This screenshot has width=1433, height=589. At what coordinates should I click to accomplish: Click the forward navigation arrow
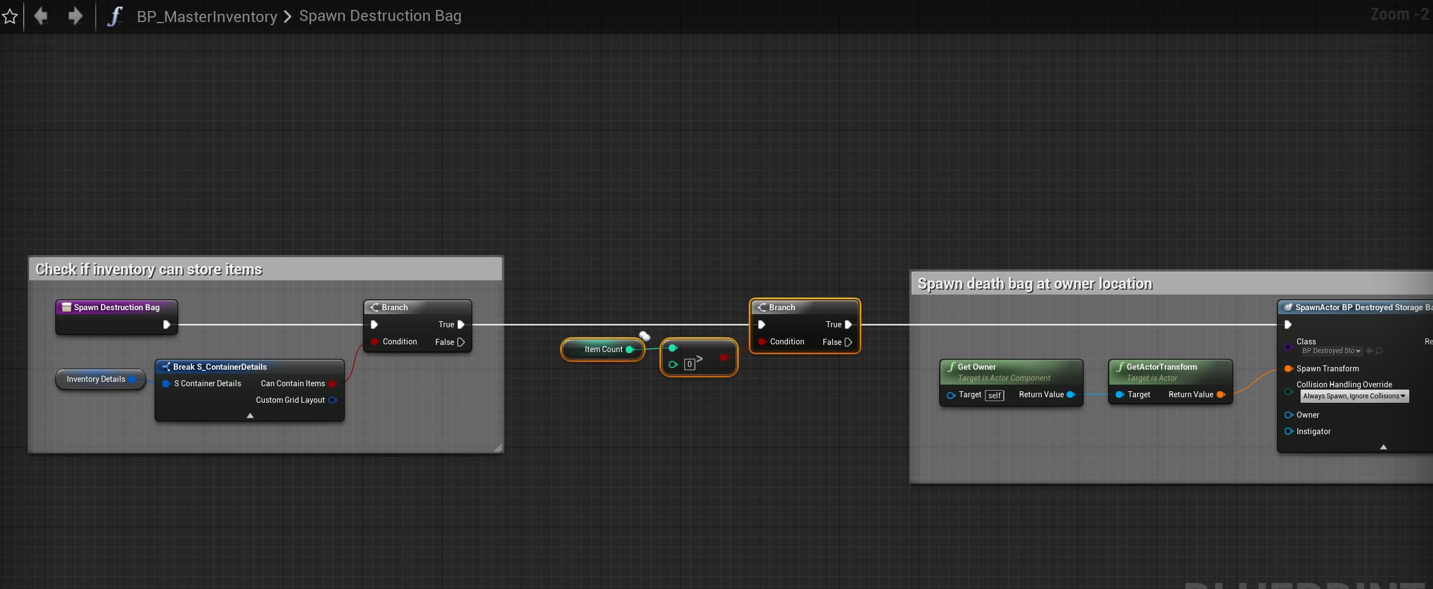click(75, 16)
